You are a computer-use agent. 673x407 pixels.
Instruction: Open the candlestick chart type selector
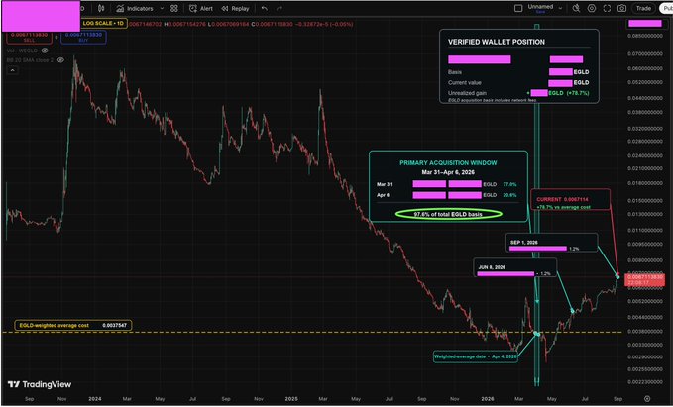[101, 8]
